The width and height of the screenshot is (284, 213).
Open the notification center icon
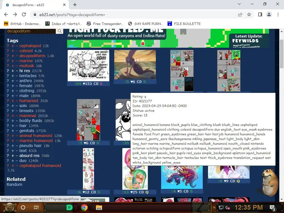273,208
